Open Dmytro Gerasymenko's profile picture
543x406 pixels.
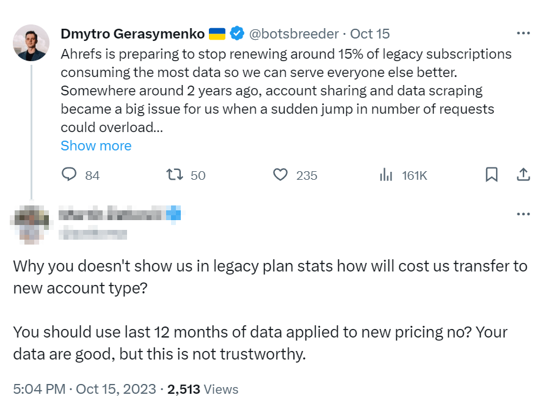point(31,43)
